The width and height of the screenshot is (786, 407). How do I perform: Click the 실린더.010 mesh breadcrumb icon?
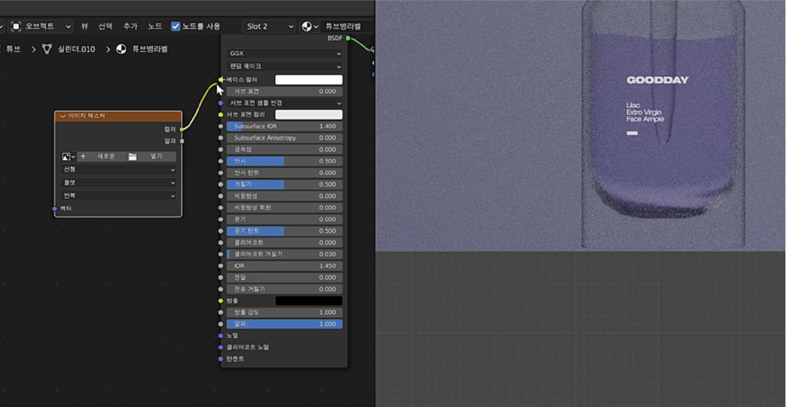47,49
